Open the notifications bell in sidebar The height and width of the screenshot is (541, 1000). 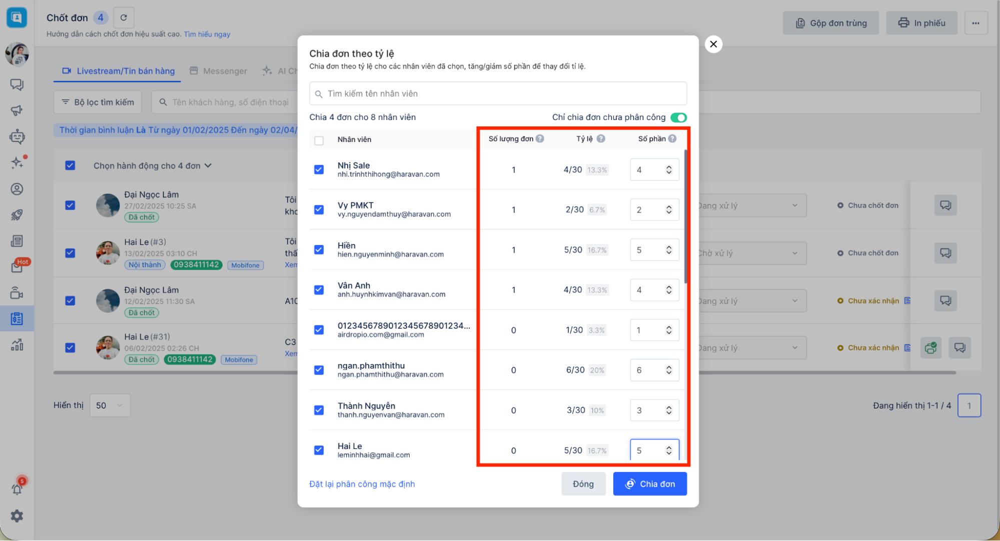coord(17,489)
